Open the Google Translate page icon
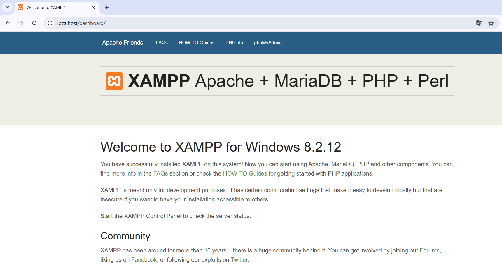The height and width of the screenshot is (272, 502). 479,23
